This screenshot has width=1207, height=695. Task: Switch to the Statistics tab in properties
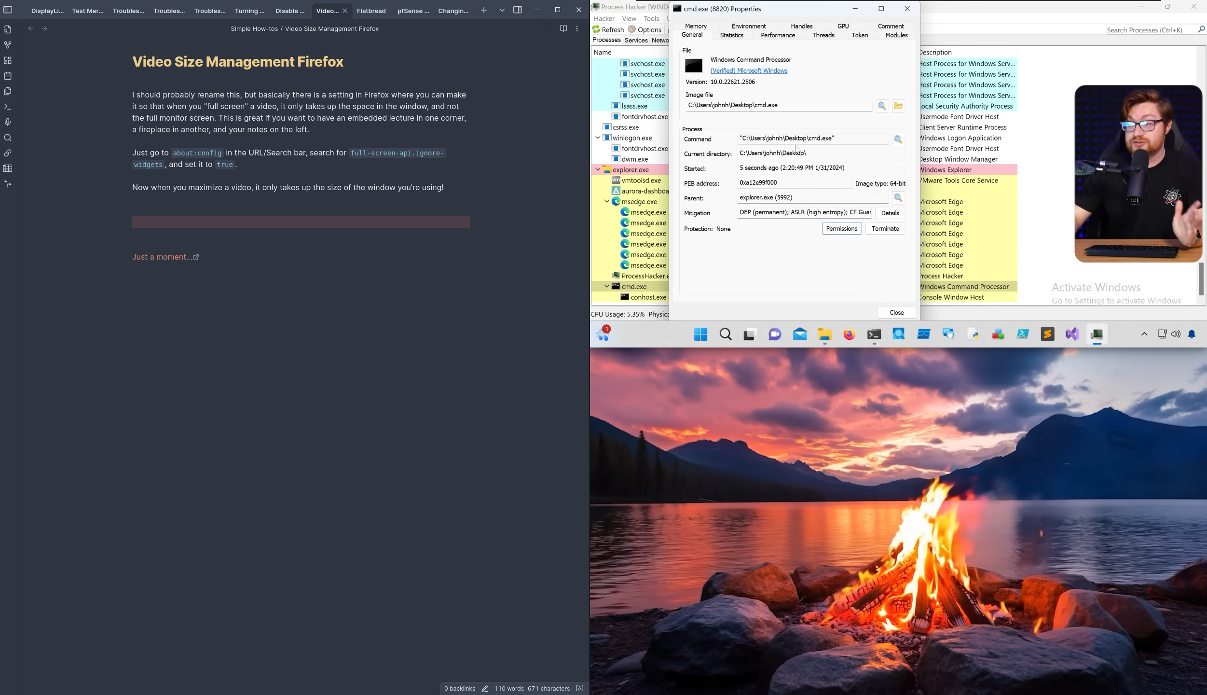tap(731, 35)
